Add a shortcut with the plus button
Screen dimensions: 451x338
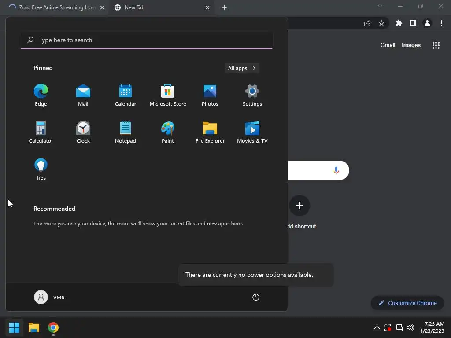299,206
